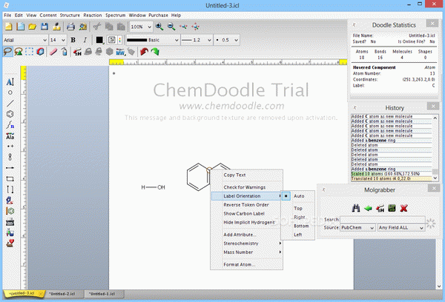Viewport: 445px width, 302px height.
Task: Toggle Italic text formatting
Action: [85, 40]
